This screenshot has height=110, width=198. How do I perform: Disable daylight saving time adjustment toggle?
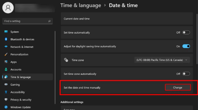pos(186,46)
